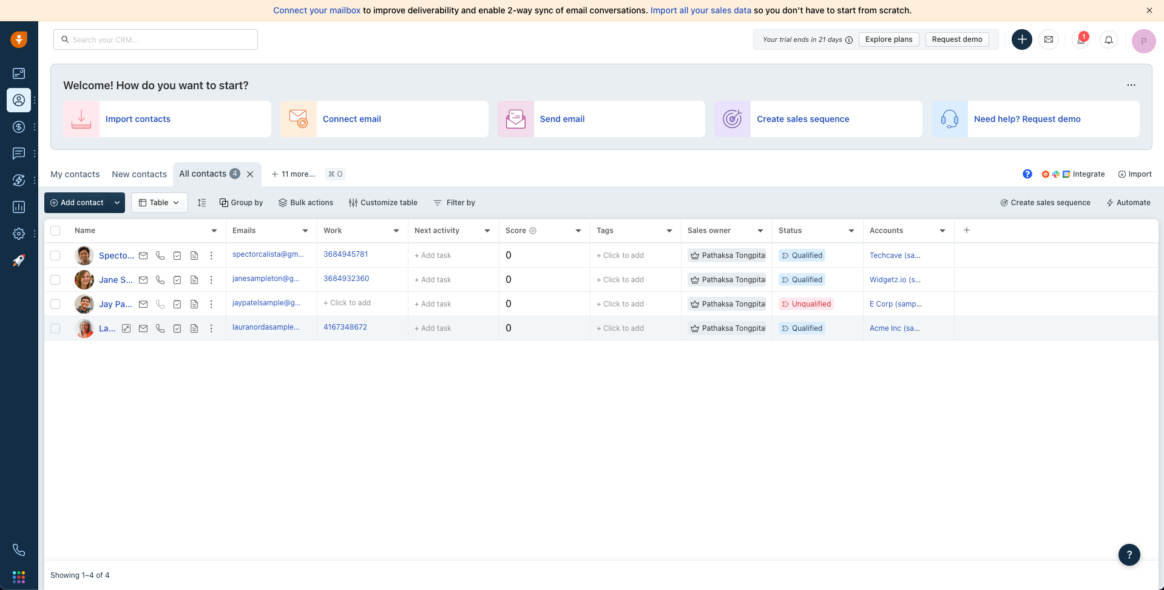Select the checkbox for Jay Patel's row

pos(55,304)
